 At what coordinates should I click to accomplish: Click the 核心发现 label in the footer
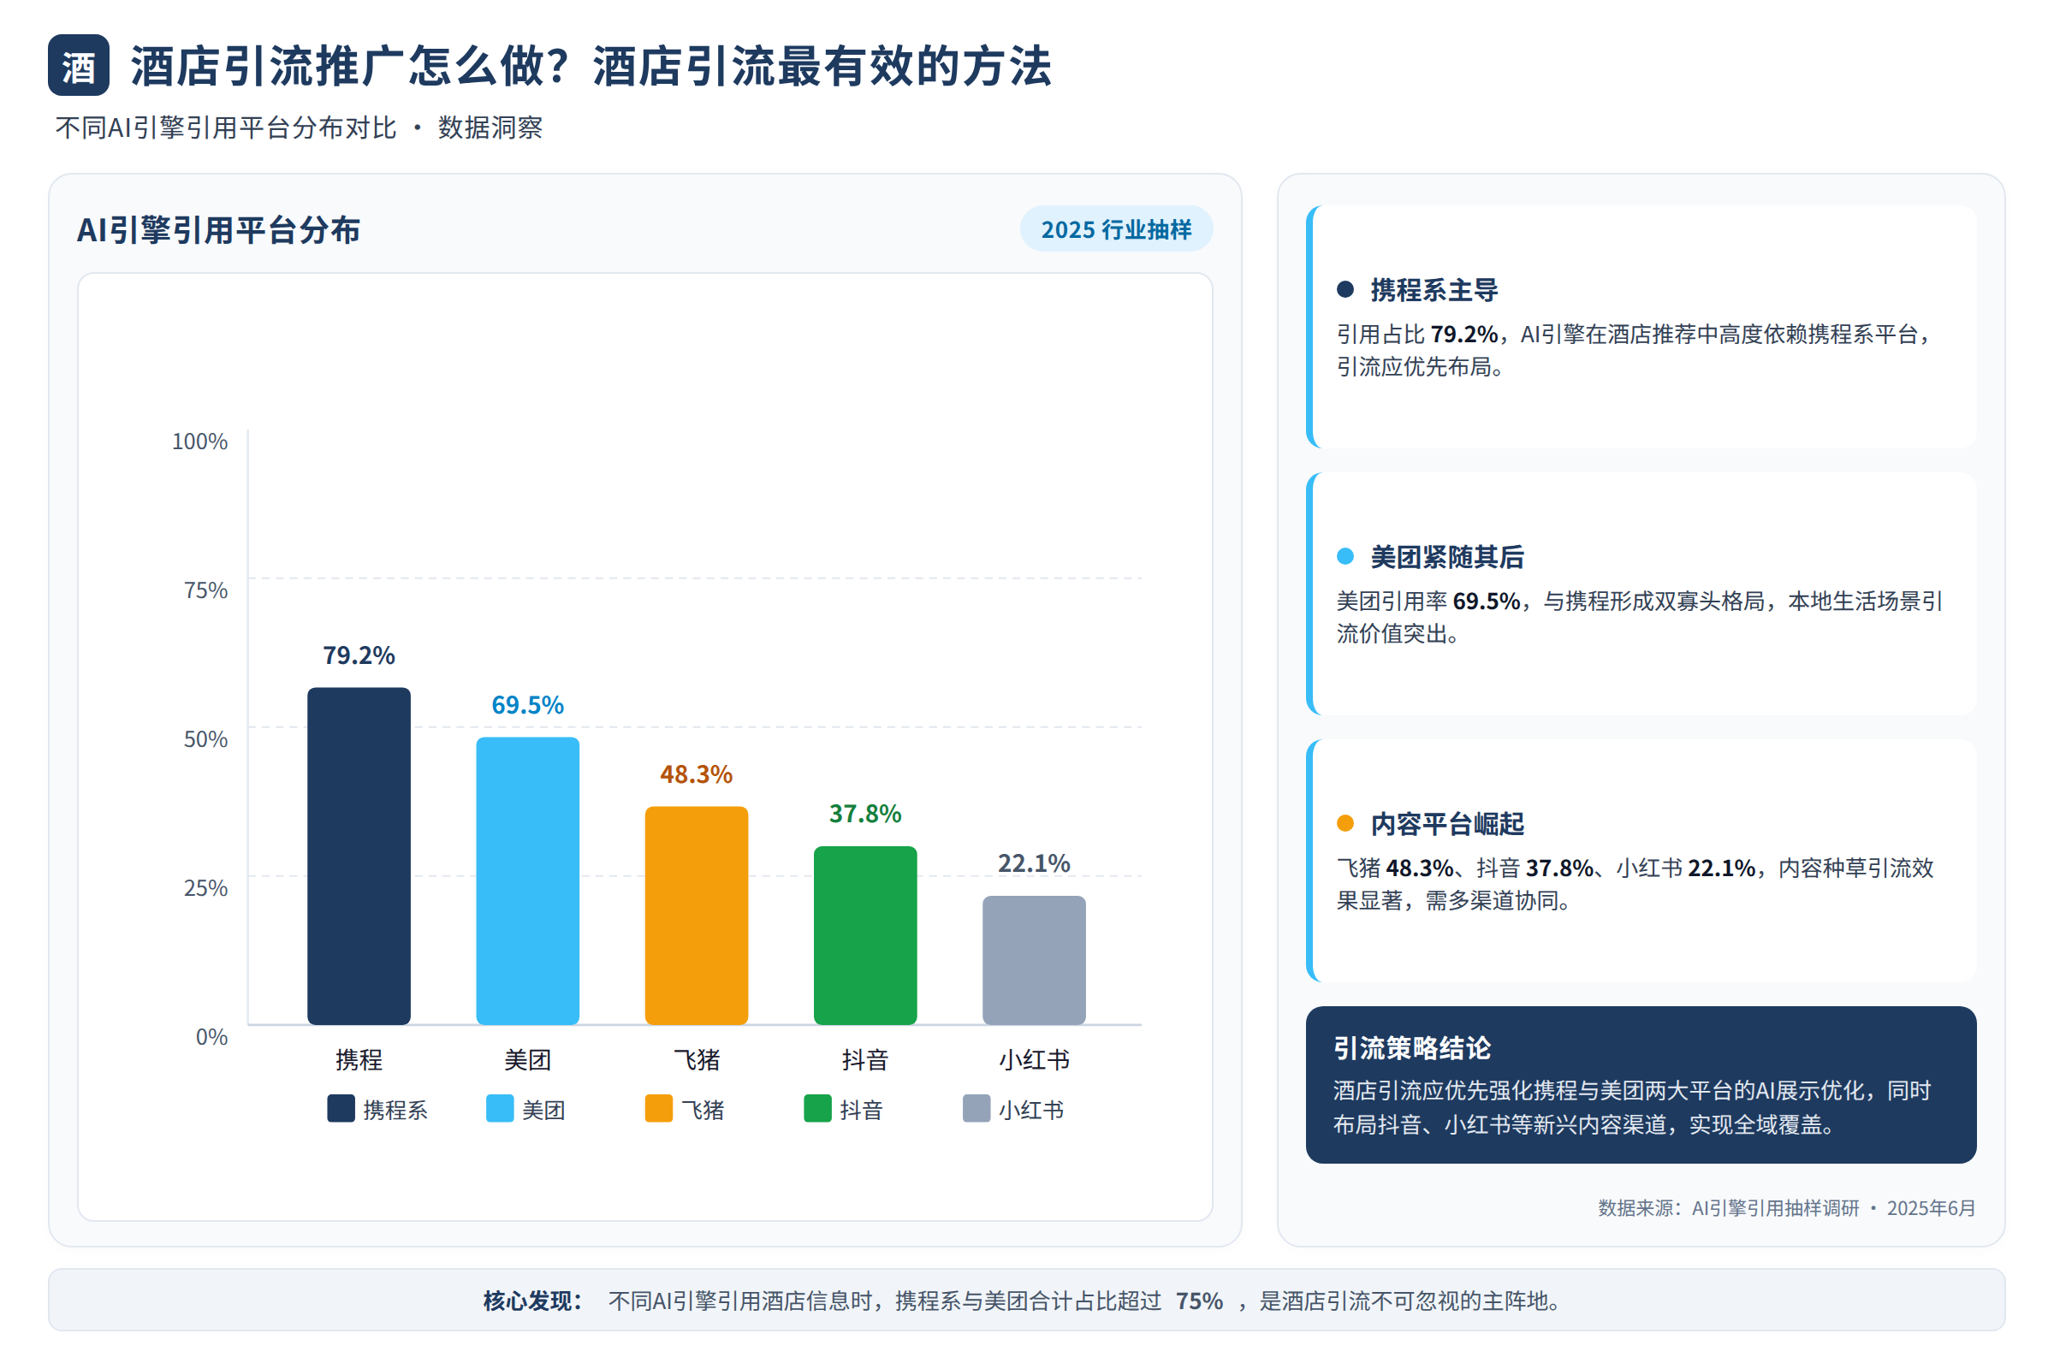532,1301
